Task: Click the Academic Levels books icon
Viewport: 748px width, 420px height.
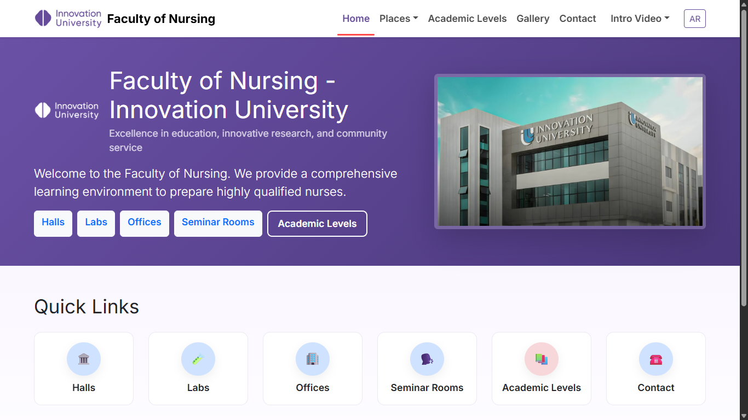Action: click(542, 359)
